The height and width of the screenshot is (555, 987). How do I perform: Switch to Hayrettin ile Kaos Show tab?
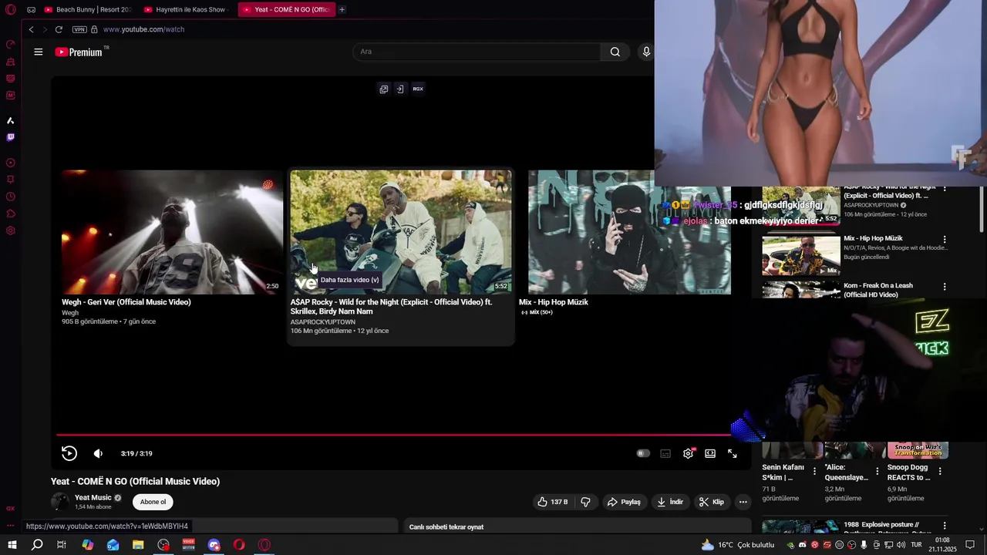(x=185, y=9)
